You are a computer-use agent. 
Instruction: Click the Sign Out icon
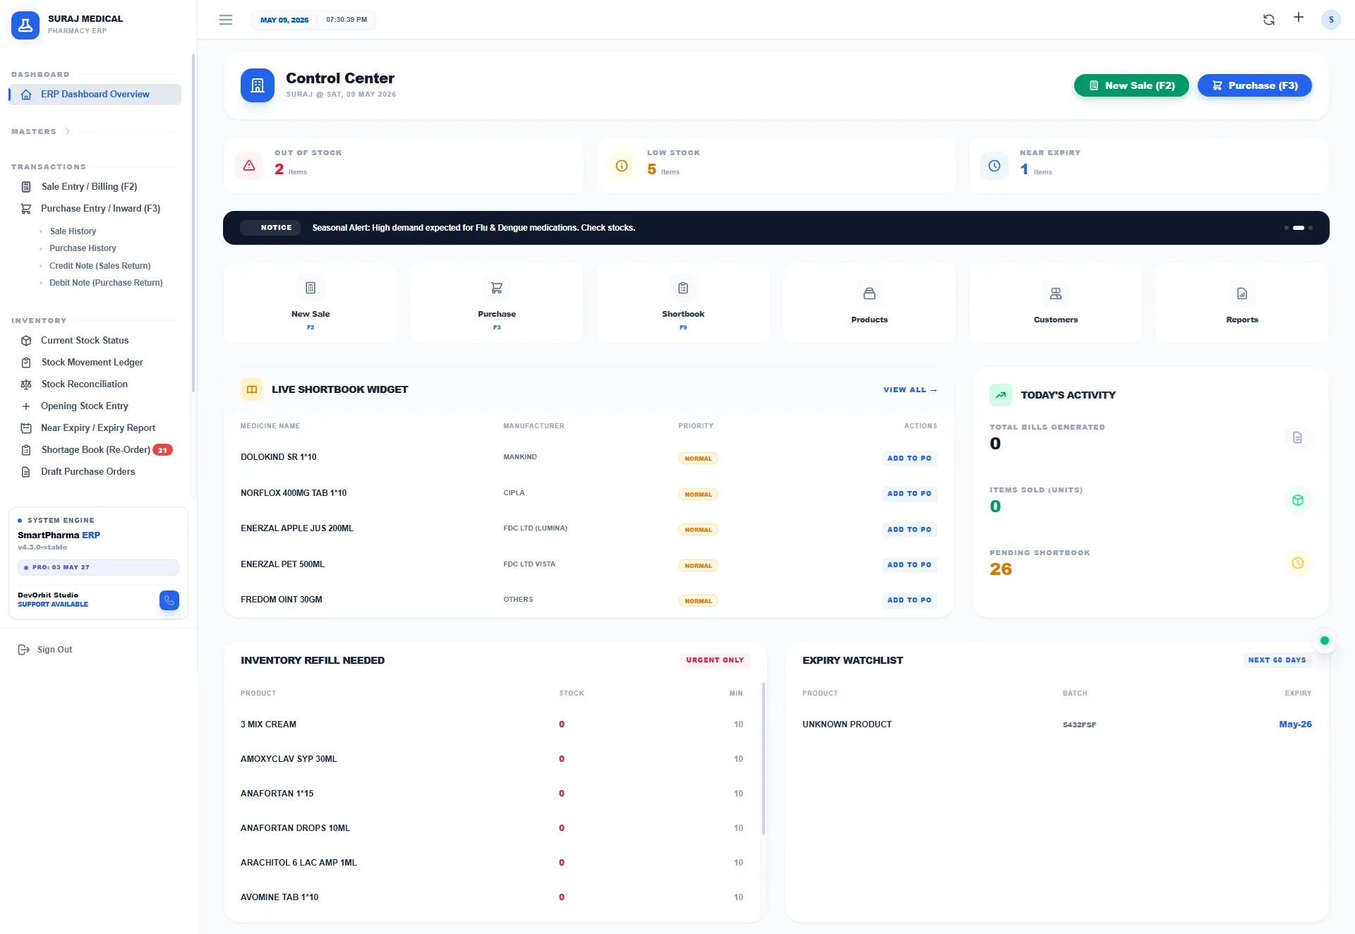pos(23,650)
